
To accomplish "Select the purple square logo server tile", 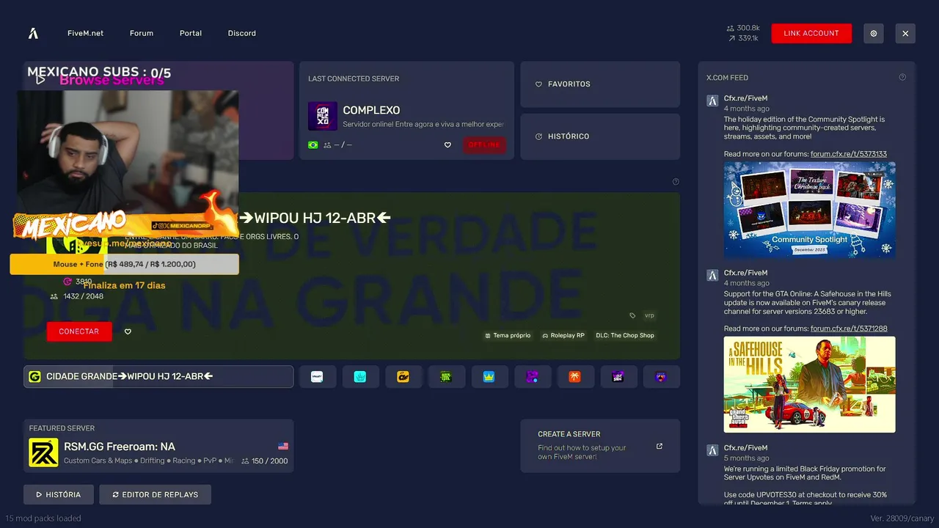I will tap(532, 376).
